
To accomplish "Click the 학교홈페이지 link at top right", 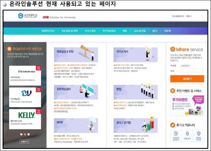I will point(178,16).
